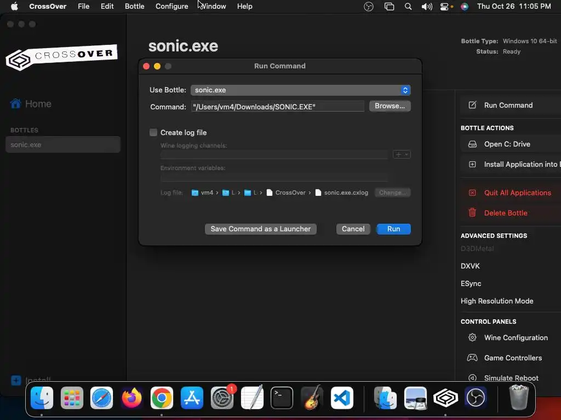Click the Command path input field
This screenshot has height=420, width=561.
pyautogui.click(x=278, y=107)
